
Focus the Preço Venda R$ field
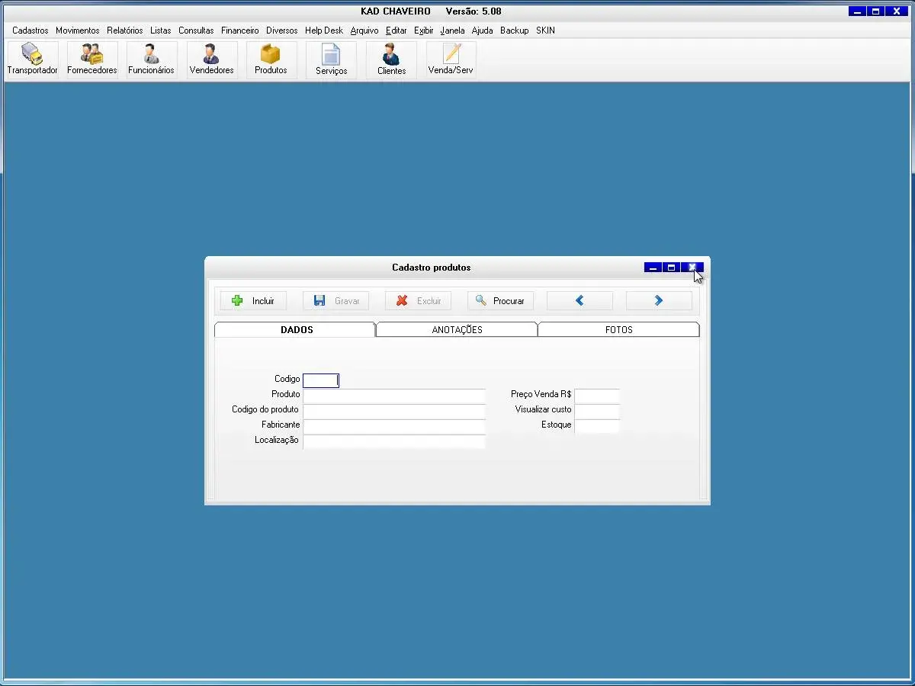(x=597, y=396)
